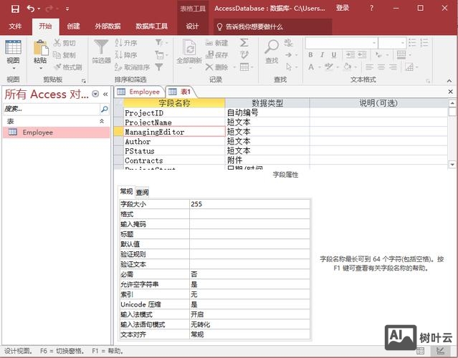This screenshot has width=458, height=358.
Task: Click 升序 sort ascending
Action: pyautogui.click(x=126, y=43)
